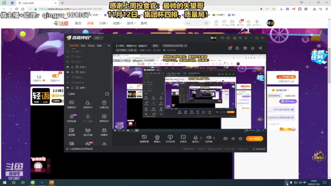Click the edit pencil next to the stream tag
The image size is (331, 186).
click(x=185, y=45)
